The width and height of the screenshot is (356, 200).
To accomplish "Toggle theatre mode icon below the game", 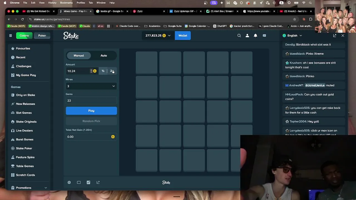I will (79, 182).
